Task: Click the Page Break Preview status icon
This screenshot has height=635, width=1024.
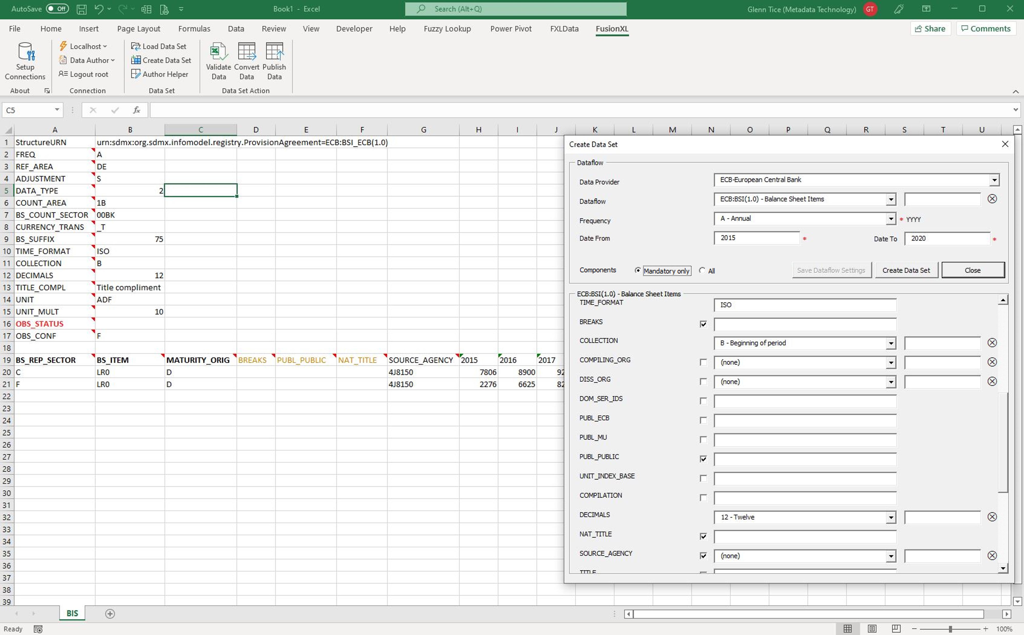Action: point(896,629)
